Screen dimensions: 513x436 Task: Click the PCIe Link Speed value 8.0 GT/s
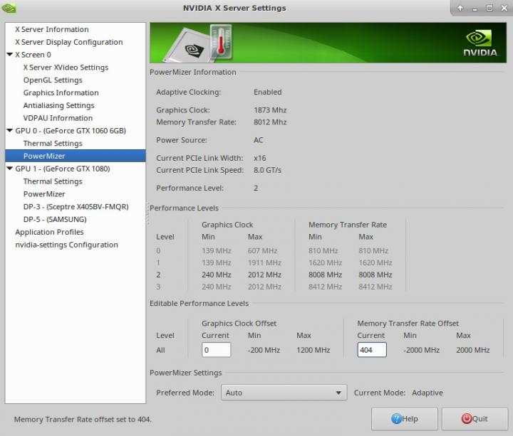[268, 170]
